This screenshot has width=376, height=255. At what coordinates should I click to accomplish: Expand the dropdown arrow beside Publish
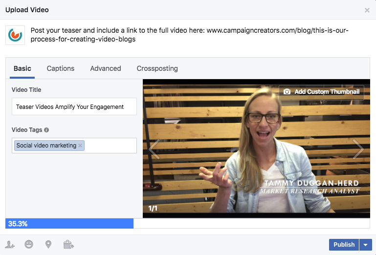[x=366, y=245]
